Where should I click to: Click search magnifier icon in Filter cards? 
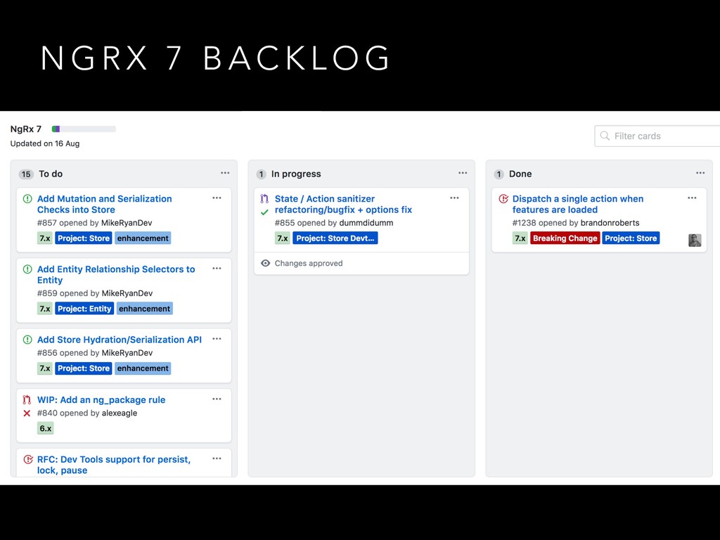(x=605, y=136)
